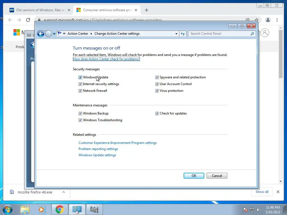Click Control Panel taskbar icon

[x=77, y=209]
